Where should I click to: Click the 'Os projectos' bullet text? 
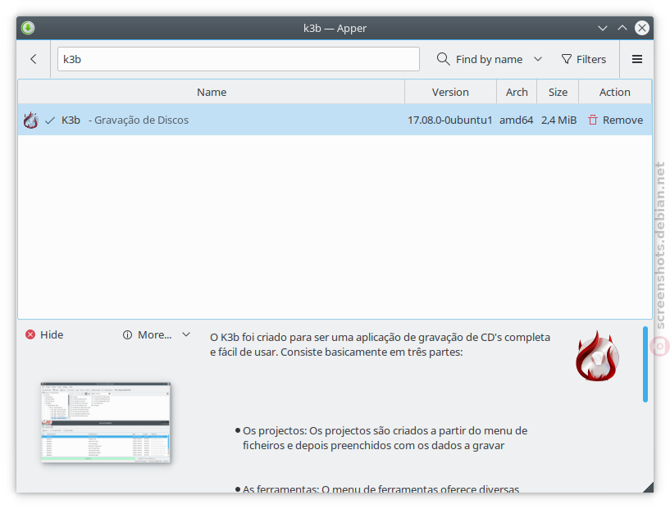[x=385, y=439]
